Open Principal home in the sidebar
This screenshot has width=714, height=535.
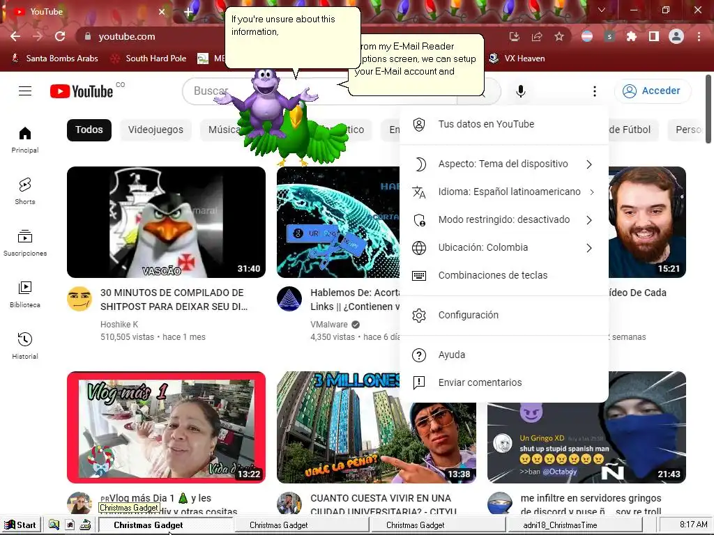click(x=25, y=139)
